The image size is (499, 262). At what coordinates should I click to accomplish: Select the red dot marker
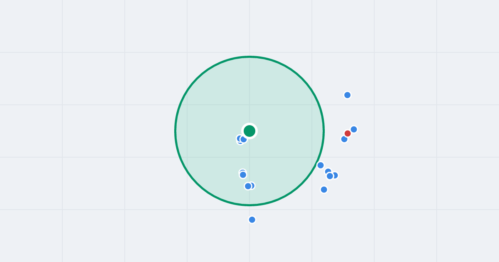(x=348, y=133)
